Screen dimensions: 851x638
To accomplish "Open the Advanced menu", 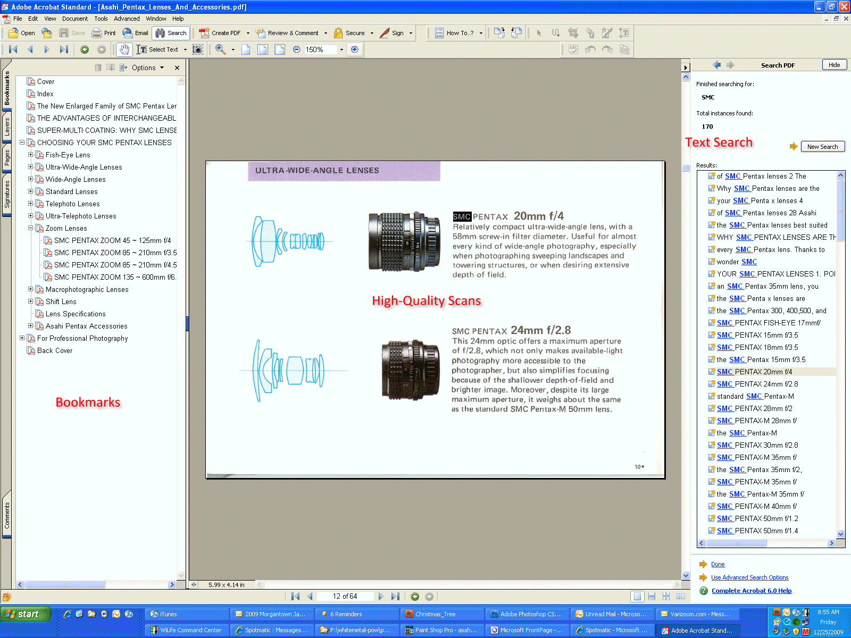I will (127, 19).
